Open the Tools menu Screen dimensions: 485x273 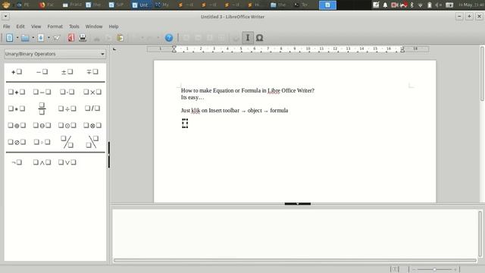coord(74,27)
